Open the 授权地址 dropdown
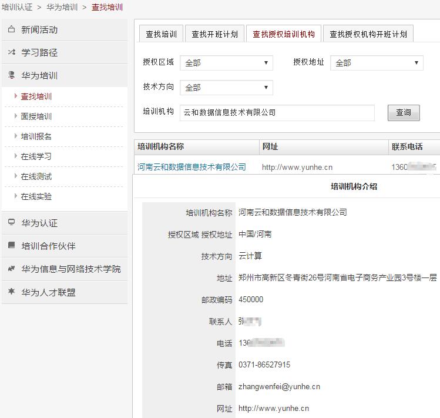The width and height of the screenshot is (440, 418). coord(377,63)
